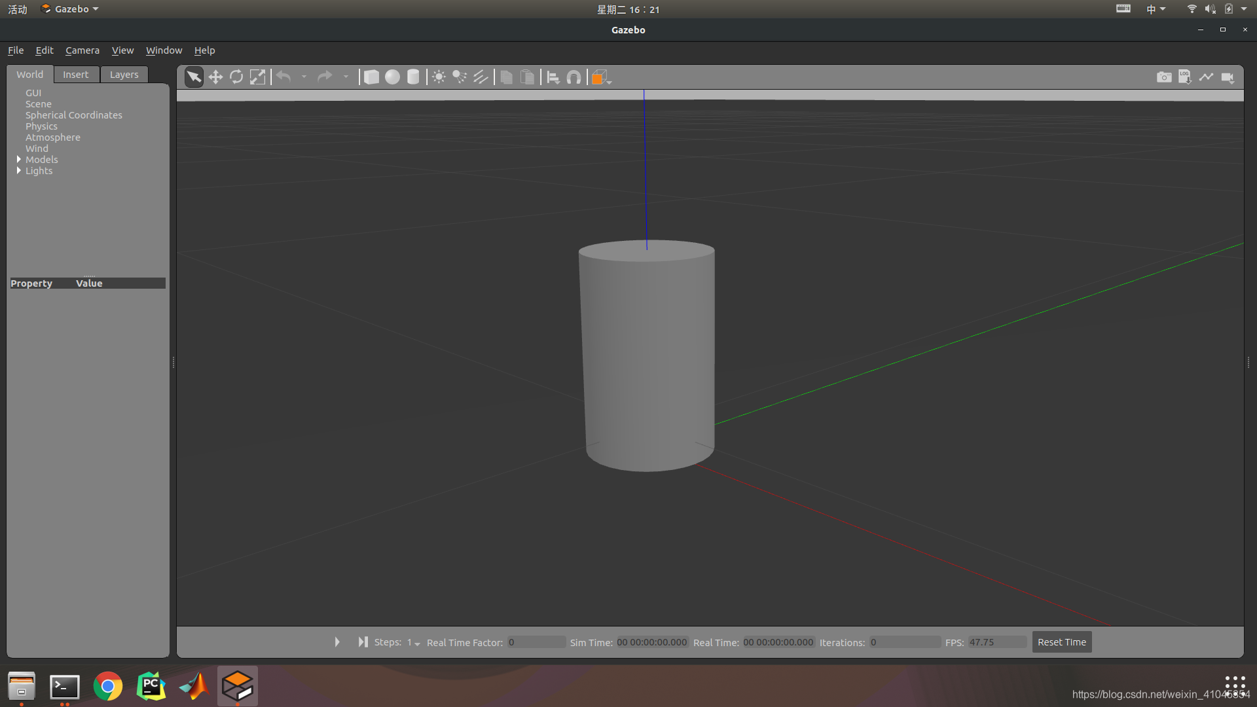The height and width of the screenshot is (707, 1257).
Task: Click the log data icon
Action: (1185, 77)
